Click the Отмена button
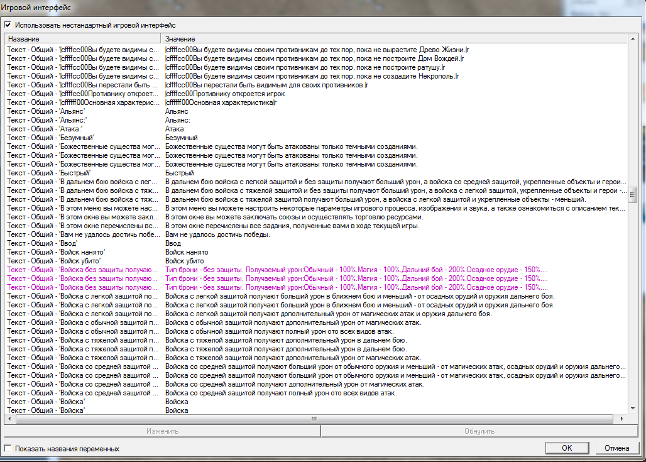Image resolution: width=646 pixels, height=462 pixels. pyautogui.click(x=616, y=448)
